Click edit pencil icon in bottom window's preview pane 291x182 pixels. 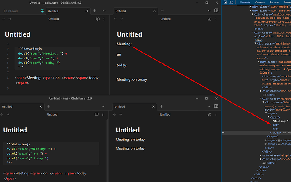tap(210, 114)
